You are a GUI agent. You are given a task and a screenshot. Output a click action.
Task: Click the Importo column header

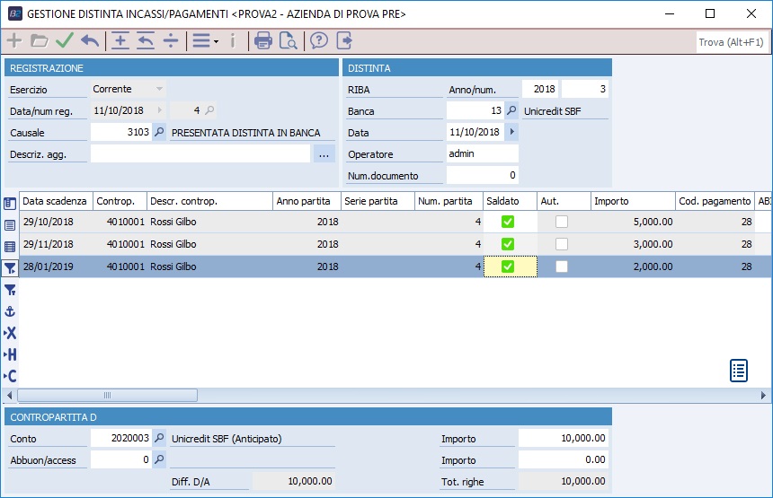coord(631,201)
